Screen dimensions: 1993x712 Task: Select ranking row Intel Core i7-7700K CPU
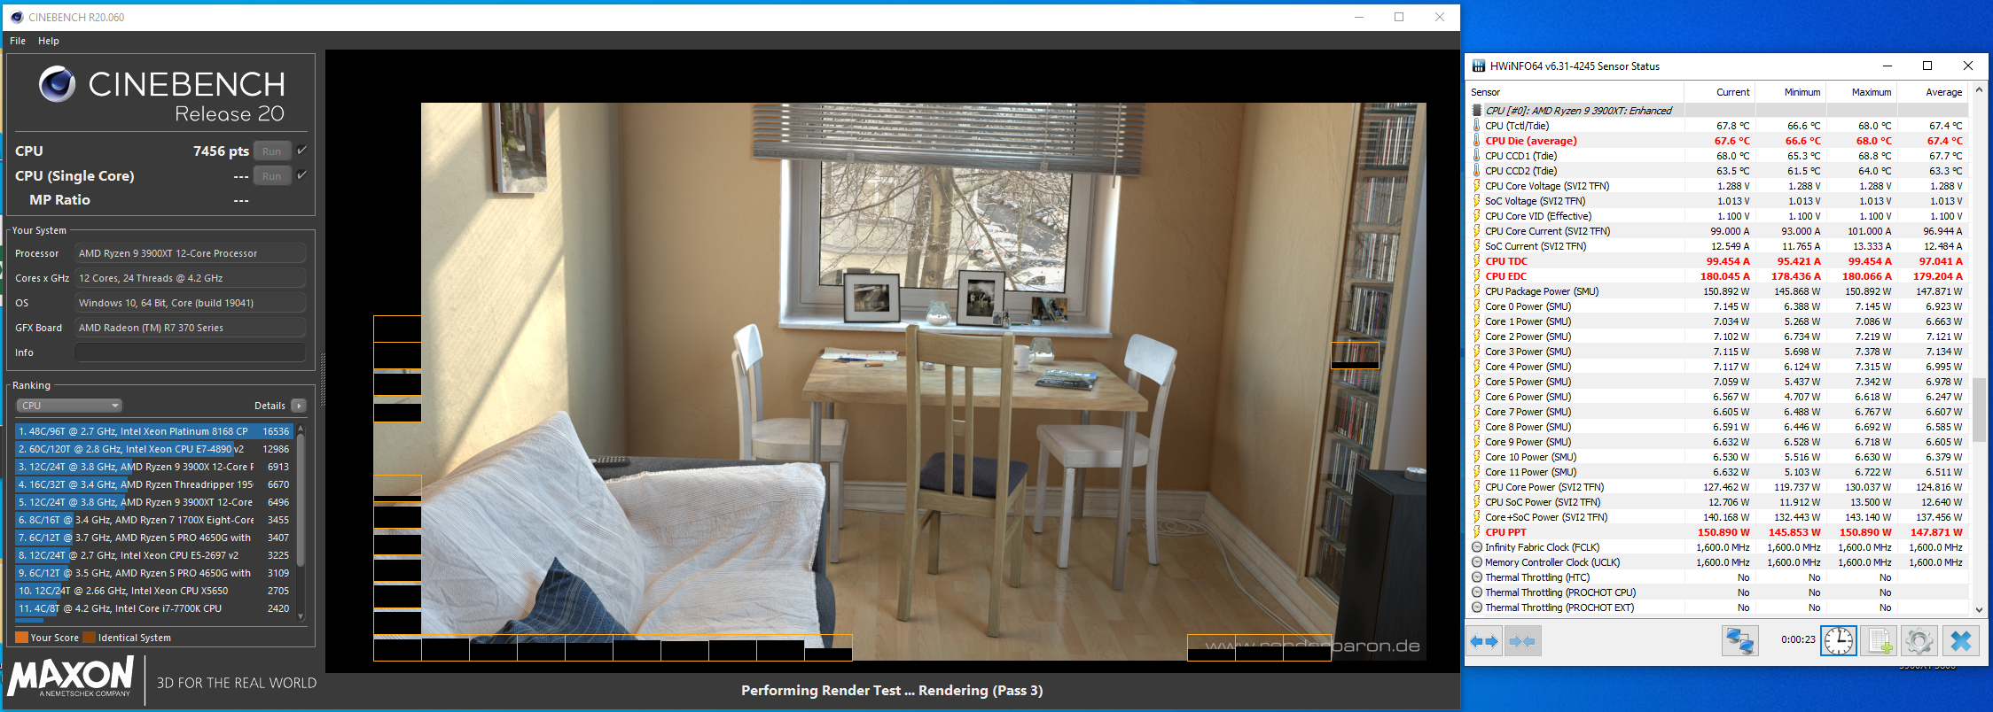click(154, 608)
